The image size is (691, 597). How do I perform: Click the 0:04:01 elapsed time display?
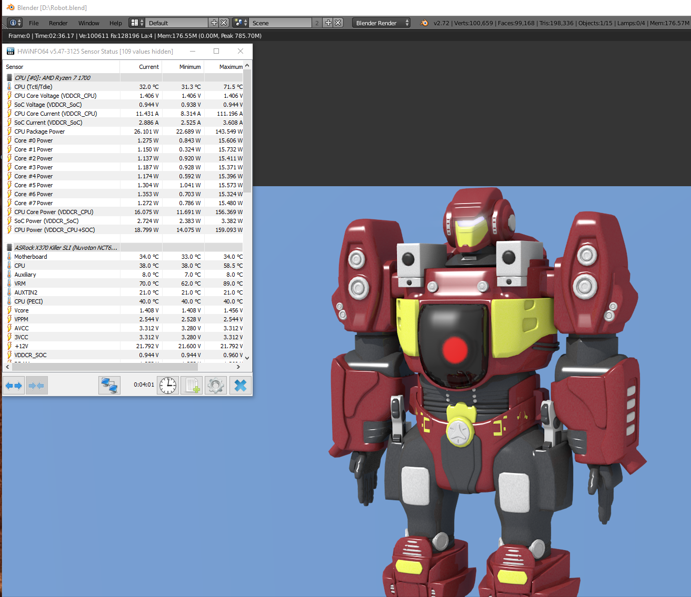point(144,385)
